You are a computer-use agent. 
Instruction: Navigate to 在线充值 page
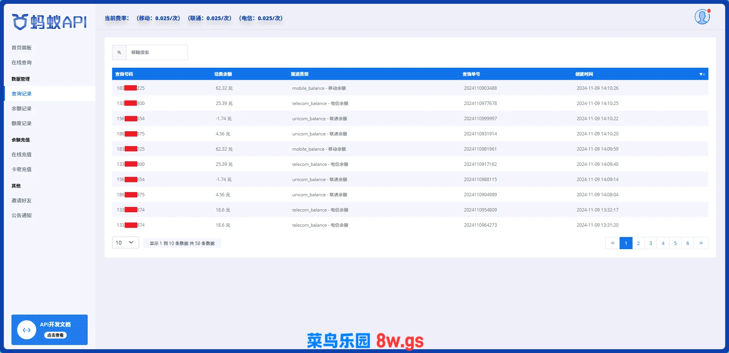[22, 154]
